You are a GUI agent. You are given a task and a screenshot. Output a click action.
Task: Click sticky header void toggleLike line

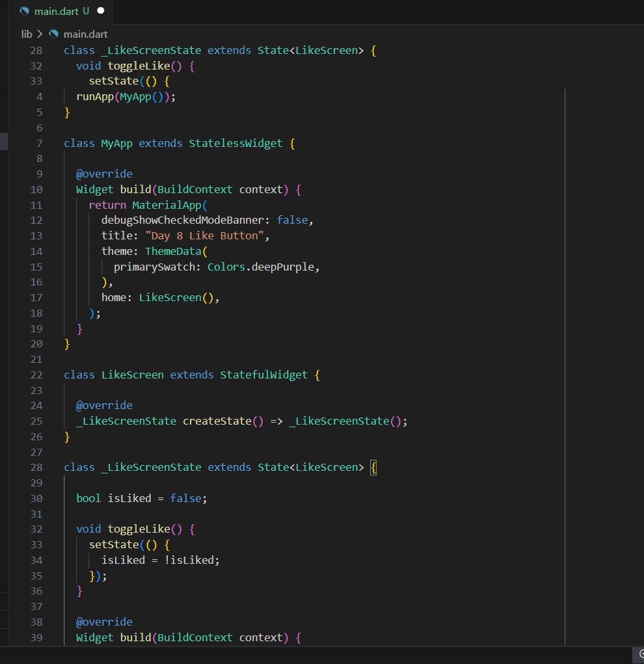[135, 66]
